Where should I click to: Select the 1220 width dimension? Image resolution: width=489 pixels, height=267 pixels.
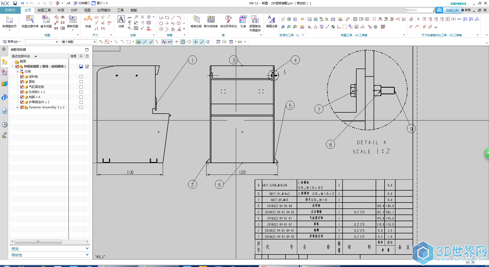[242, 172]
